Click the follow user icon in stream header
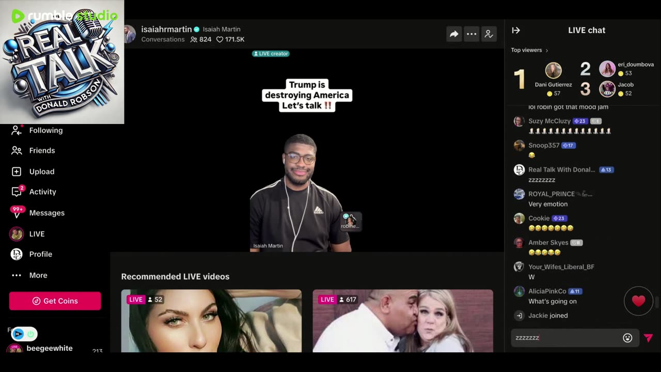 coord(489,34)
